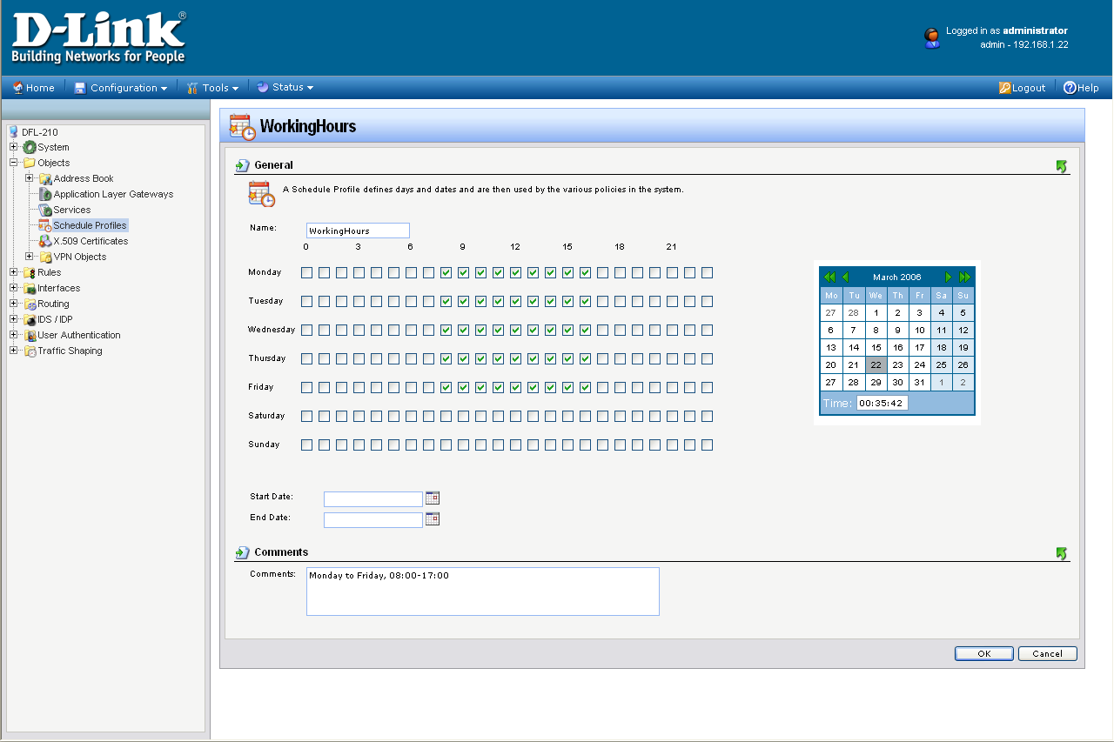
Task: Open the Tools menu
Action: pos(212,88)
